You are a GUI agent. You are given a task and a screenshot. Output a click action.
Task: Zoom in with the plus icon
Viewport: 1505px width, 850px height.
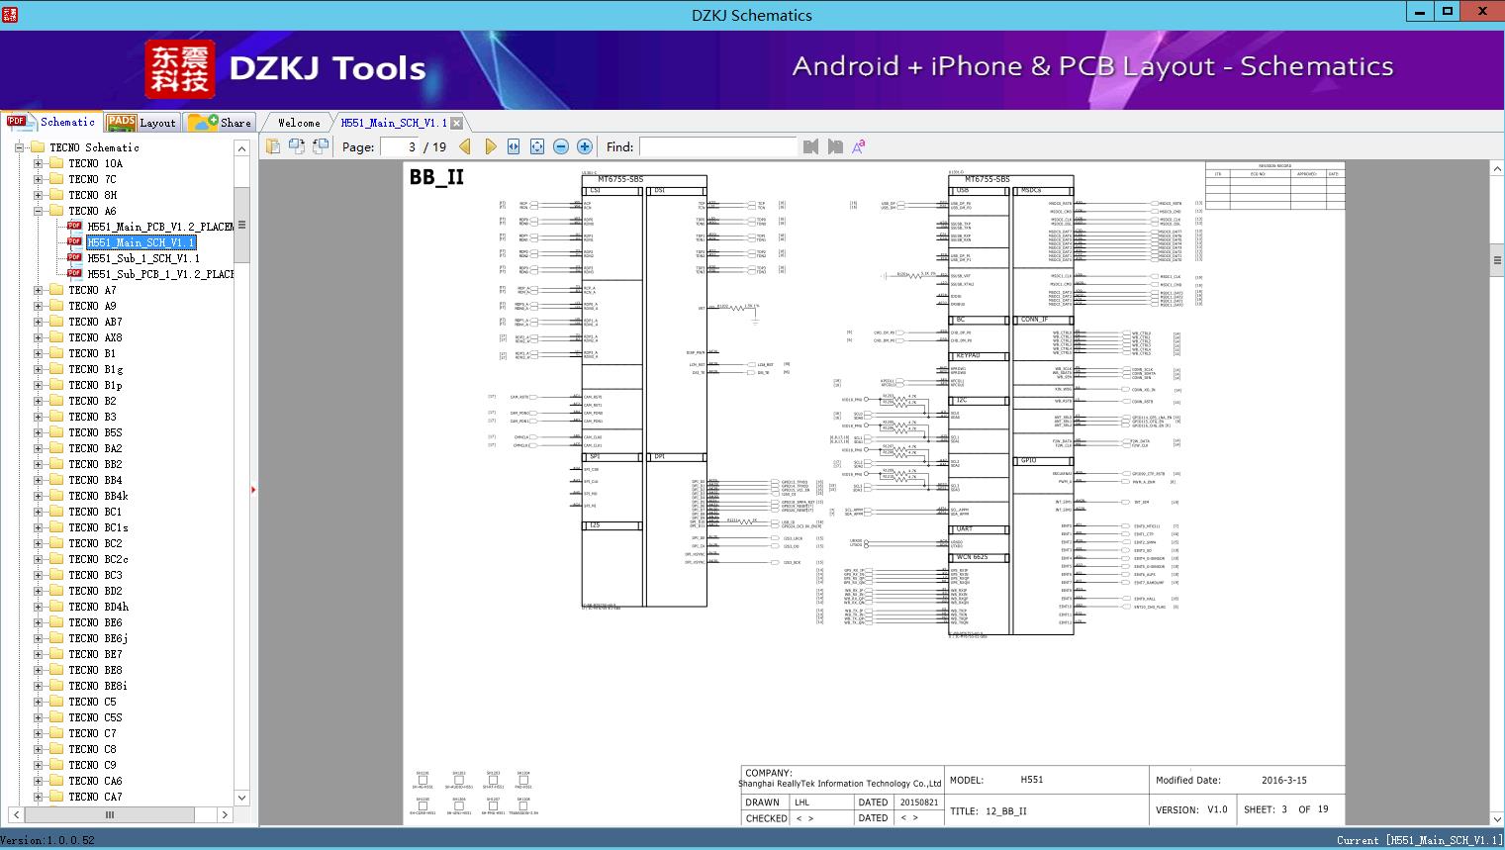585,146
